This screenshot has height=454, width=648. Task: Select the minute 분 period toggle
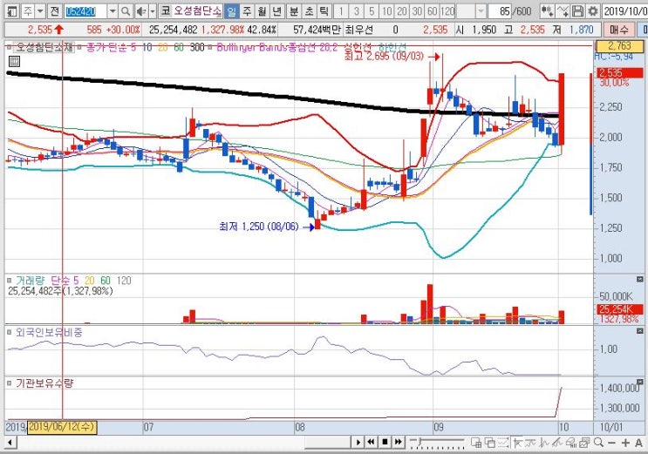click(294, 11)
